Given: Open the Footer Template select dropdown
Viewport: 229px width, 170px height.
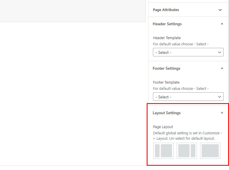Looking at the screenshot, I should click(188, 97).
